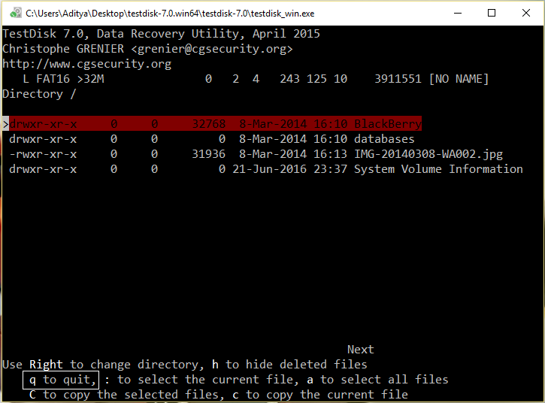Click the 'a to select all files' hint
The height and width of the screenshot is (403, 545).
[384, 380]
